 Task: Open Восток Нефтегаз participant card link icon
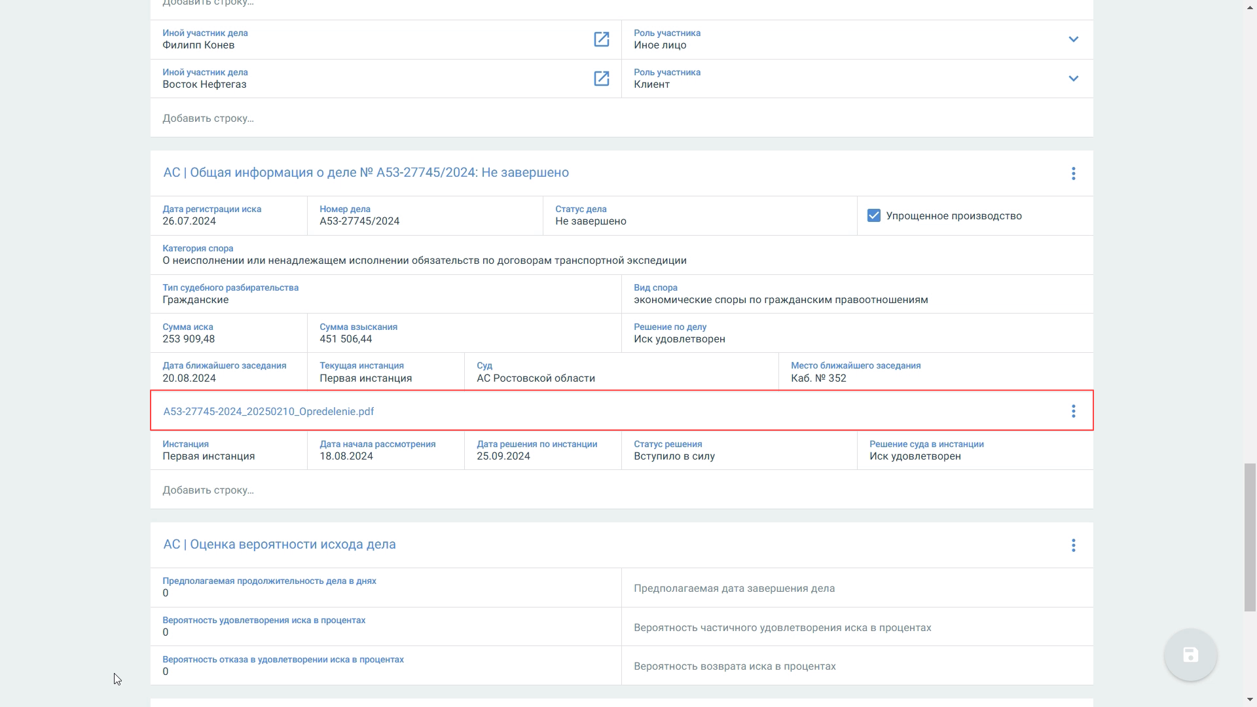pos(601,79)
